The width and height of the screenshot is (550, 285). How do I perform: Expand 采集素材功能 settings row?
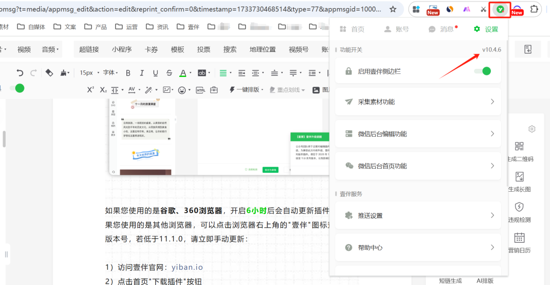pyautogui.click(x=418, y=102)
